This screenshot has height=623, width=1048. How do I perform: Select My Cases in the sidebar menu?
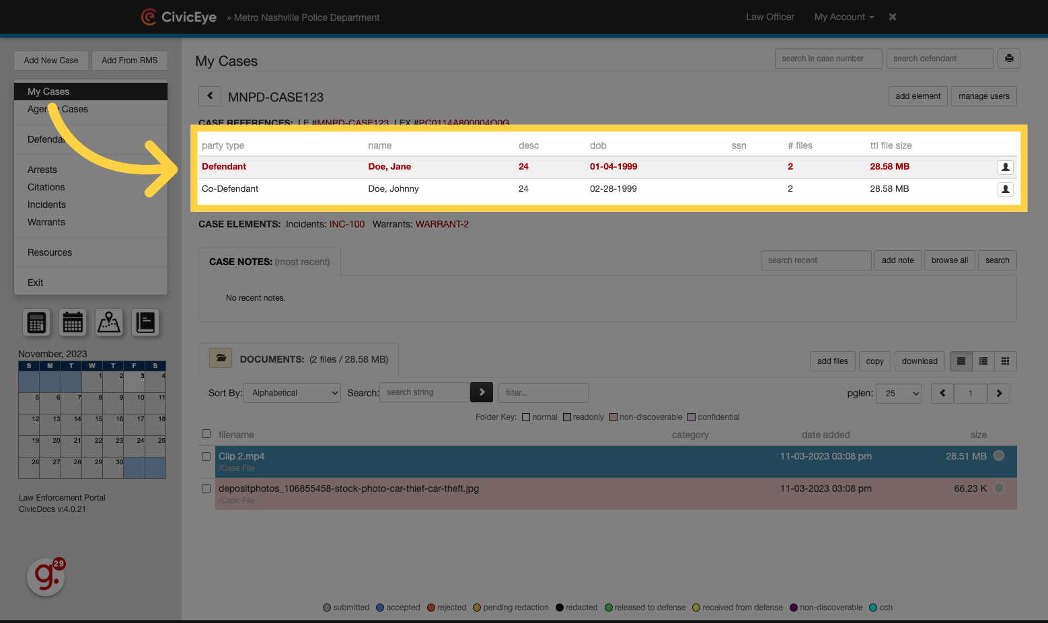point(91,91)
